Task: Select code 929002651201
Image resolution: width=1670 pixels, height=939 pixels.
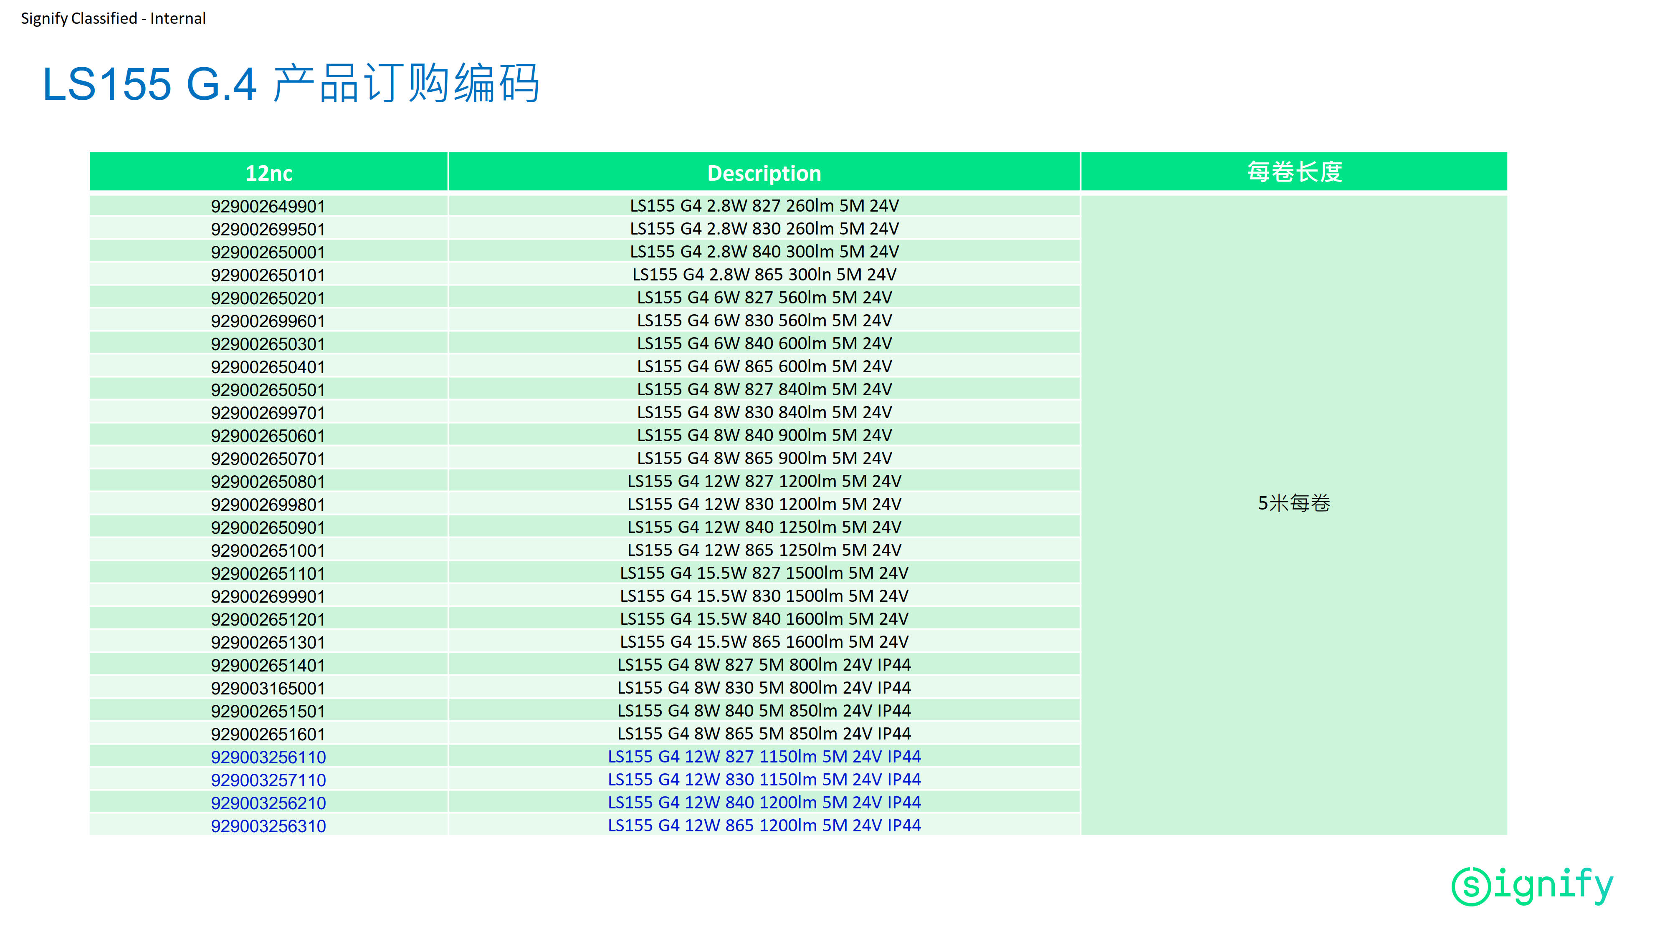Action: [x=268, y=620]
